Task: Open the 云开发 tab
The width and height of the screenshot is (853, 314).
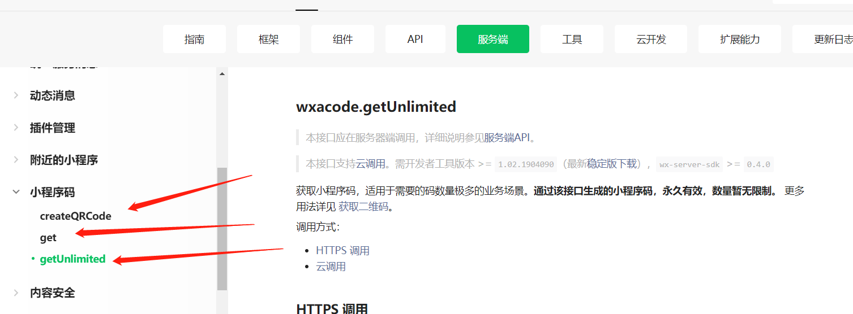Action: pyautogui.click(x=651, y=40)
